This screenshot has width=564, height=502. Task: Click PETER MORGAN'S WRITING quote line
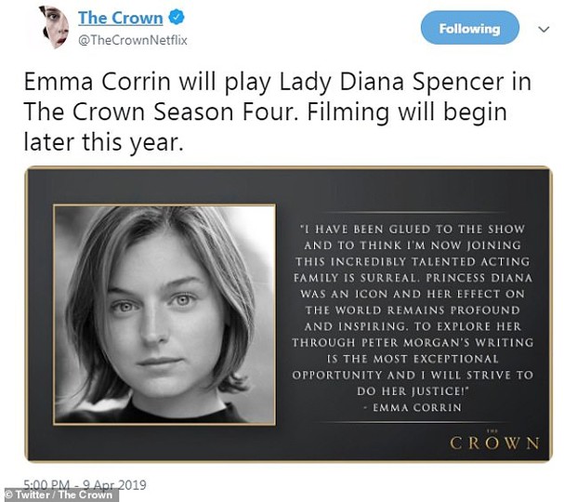pos(413,343)
